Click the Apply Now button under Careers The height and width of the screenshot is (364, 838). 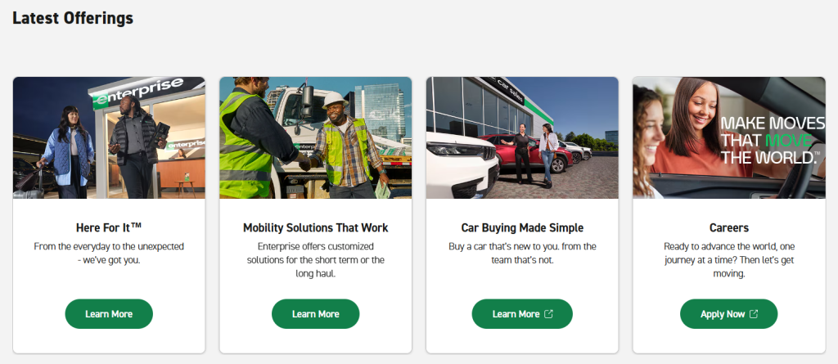click(x=729, y=314)
